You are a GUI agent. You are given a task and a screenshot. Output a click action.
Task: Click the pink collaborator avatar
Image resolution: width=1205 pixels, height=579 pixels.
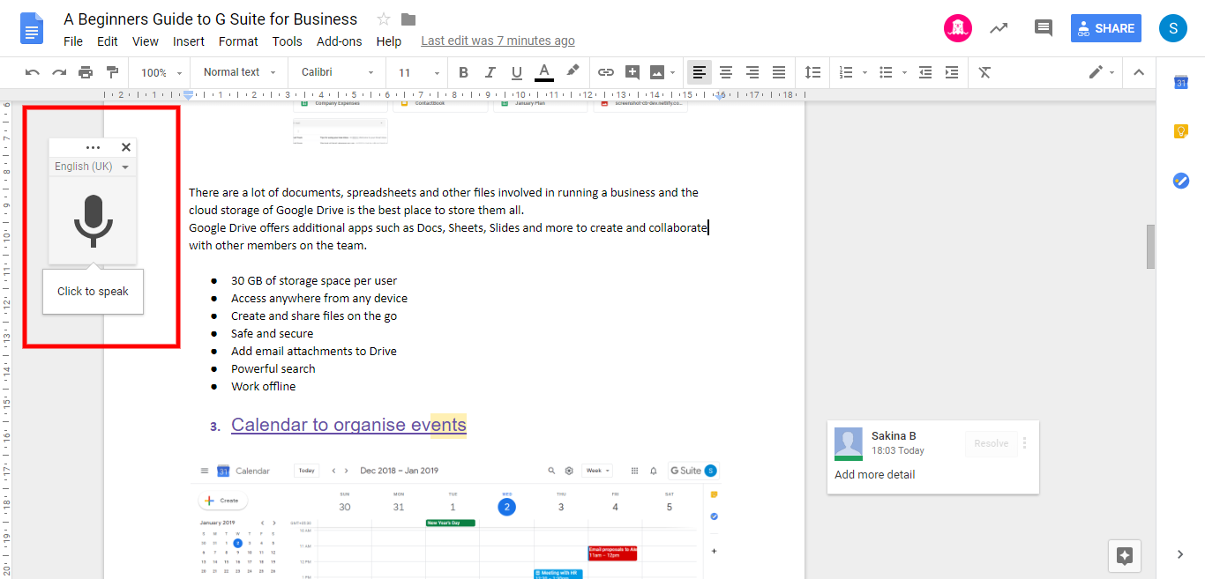click(x=958, y=28)
